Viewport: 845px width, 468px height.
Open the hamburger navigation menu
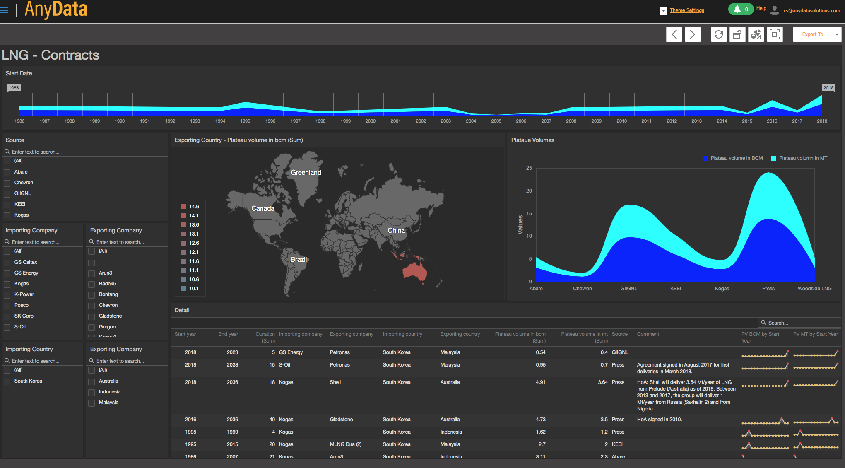click(4, 11)
